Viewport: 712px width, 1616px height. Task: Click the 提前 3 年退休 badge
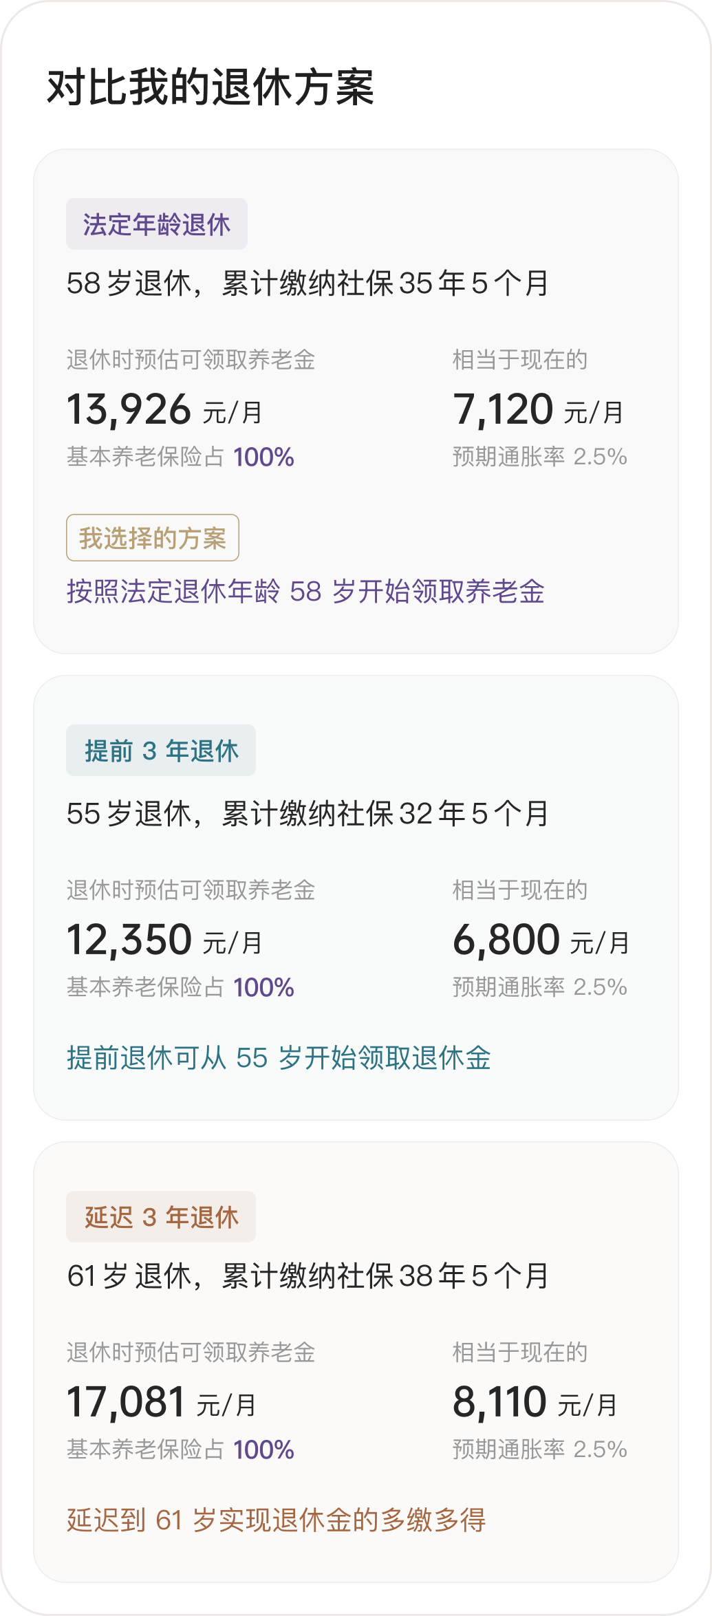pos(160,751)
